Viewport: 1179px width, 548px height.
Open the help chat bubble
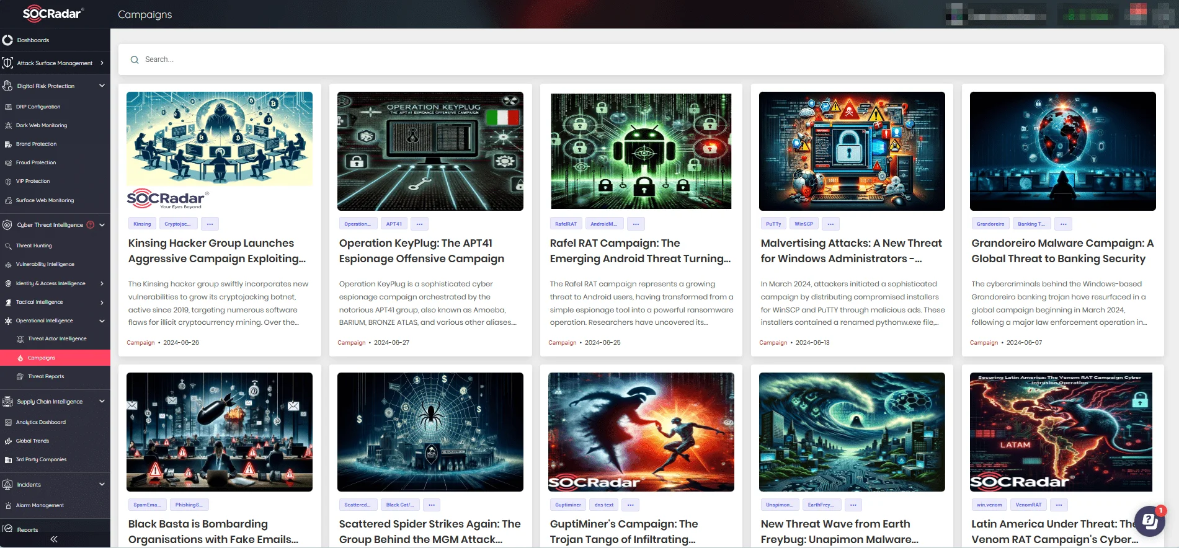(1150, 521)
